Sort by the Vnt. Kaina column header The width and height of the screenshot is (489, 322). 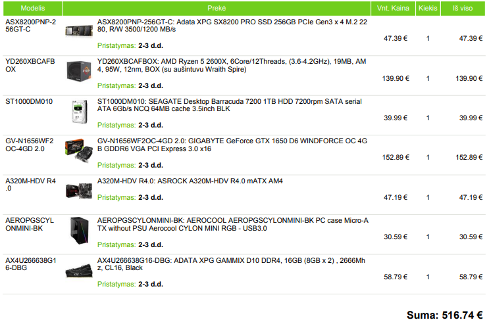[393, 8]
